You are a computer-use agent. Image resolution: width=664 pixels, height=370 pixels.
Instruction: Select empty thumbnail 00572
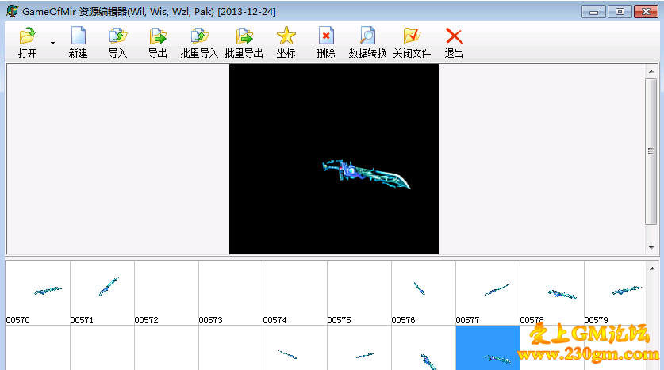167,293
